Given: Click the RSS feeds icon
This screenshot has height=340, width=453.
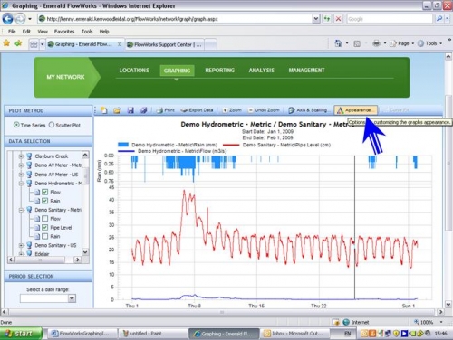Looking at the screenshot, I should coord(357,44).
